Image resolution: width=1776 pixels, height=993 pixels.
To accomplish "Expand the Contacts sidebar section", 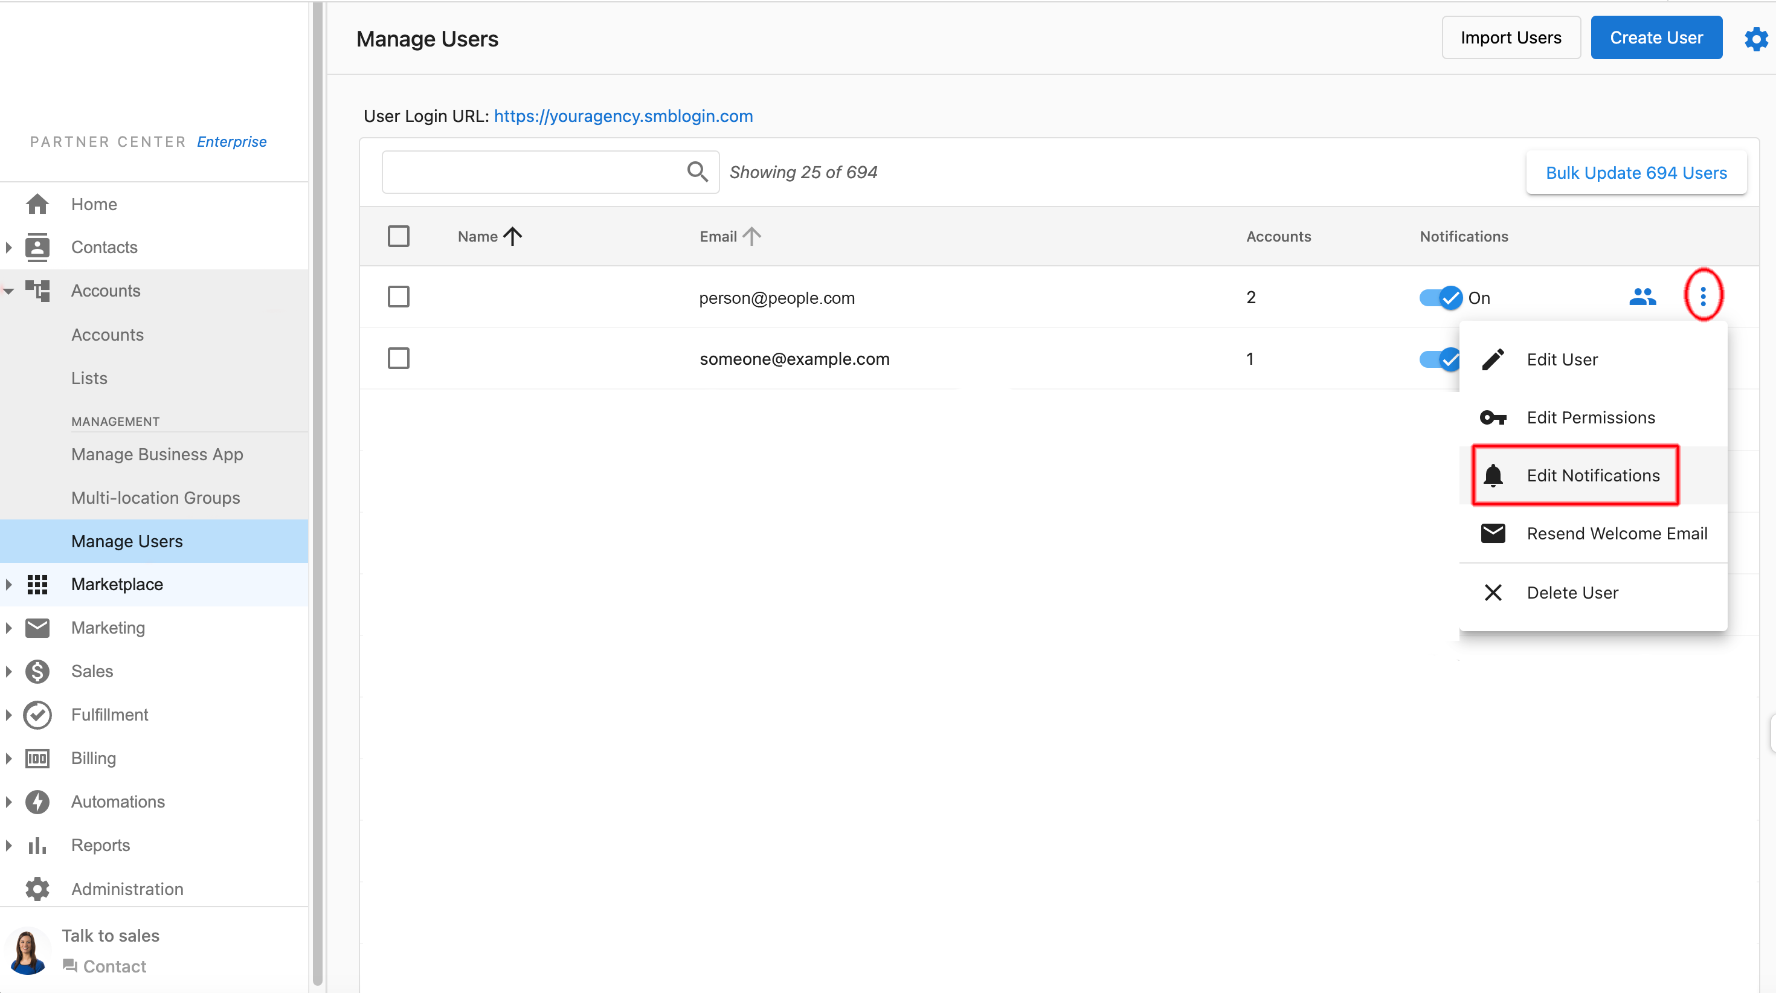I will 8,248.
